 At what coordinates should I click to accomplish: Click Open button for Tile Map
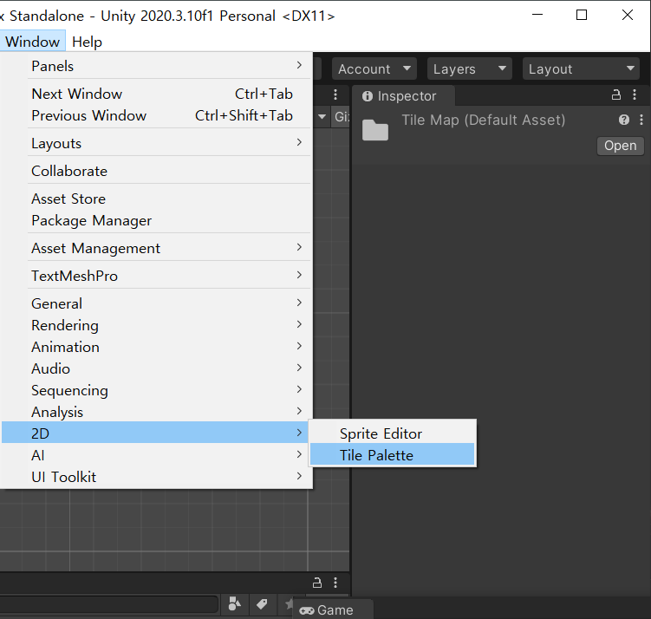(621, 146)
